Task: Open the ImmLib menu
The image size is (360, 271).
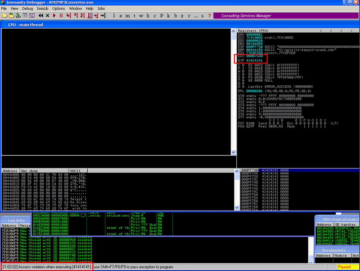Action: click(42, 8)
